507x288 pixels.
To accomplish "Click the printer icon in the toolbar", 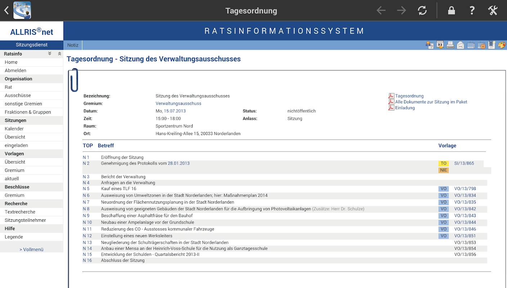I will pos(450,45).
